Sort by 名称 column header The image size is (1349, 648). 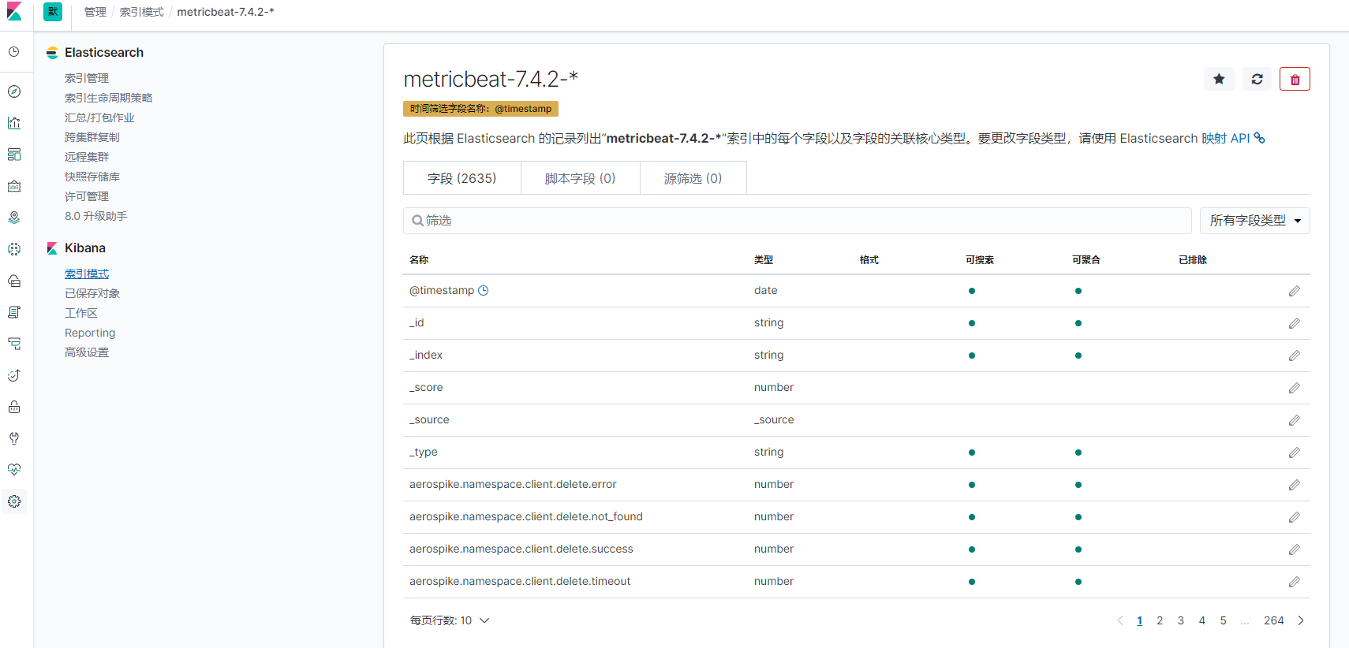pos(419,259)
